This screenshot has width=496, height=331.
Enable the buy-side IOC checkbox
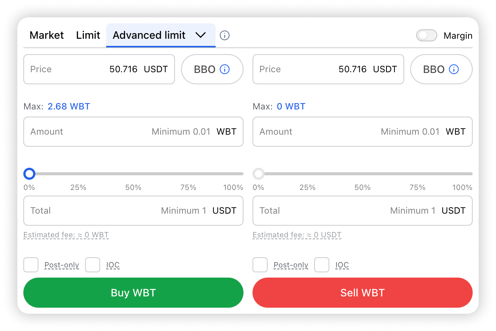(x=93, y=265)
